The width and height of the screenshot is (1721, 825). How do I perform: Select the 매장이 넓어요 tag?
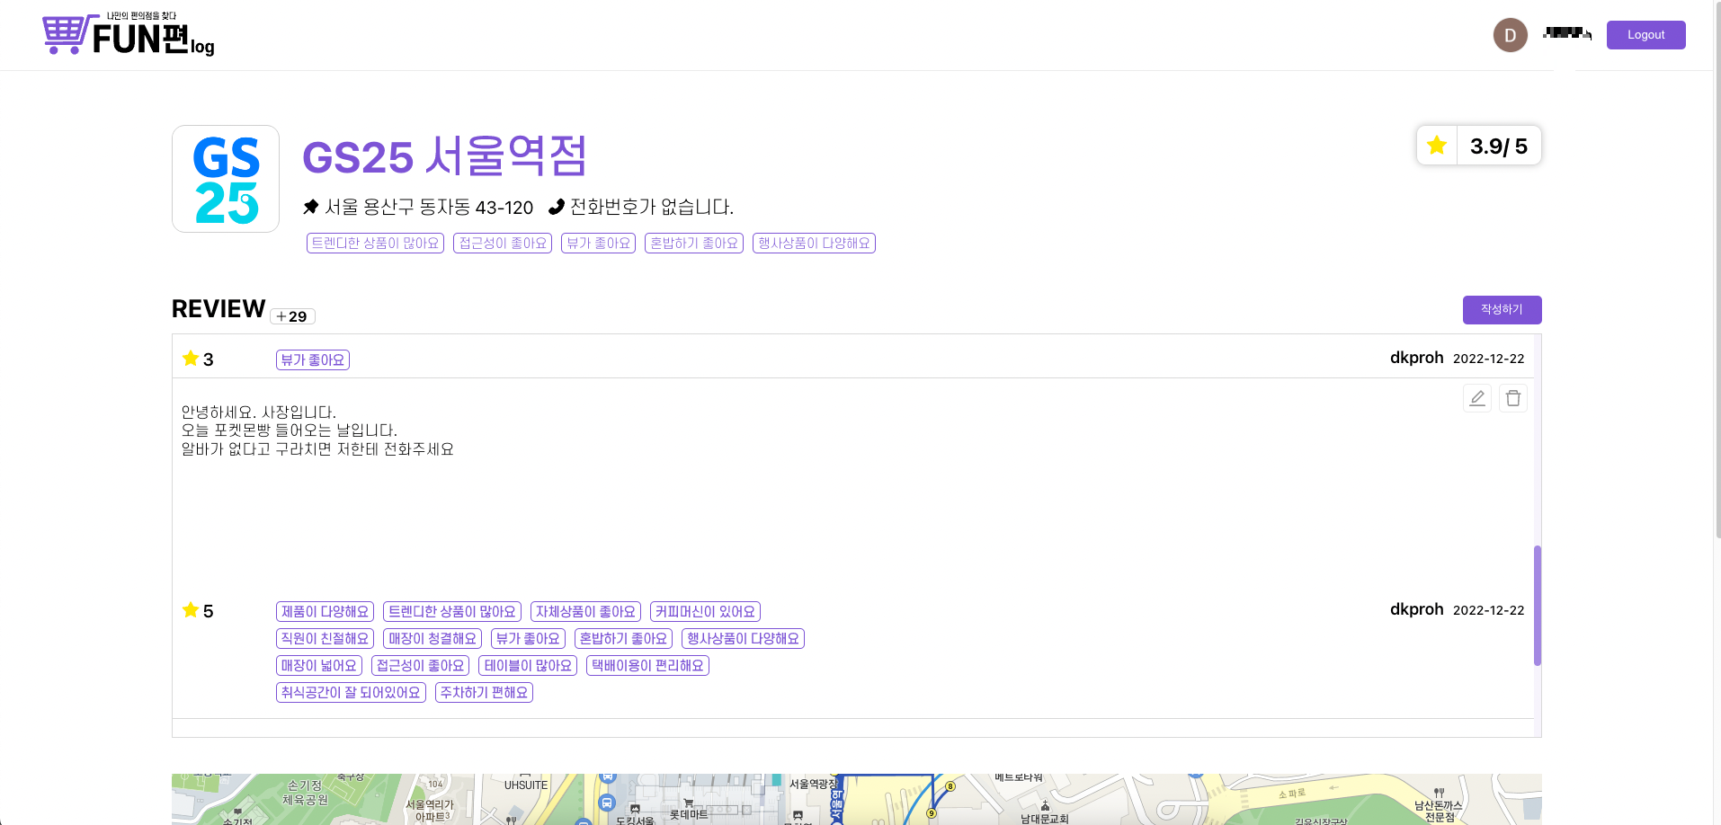tap(319, 665)
